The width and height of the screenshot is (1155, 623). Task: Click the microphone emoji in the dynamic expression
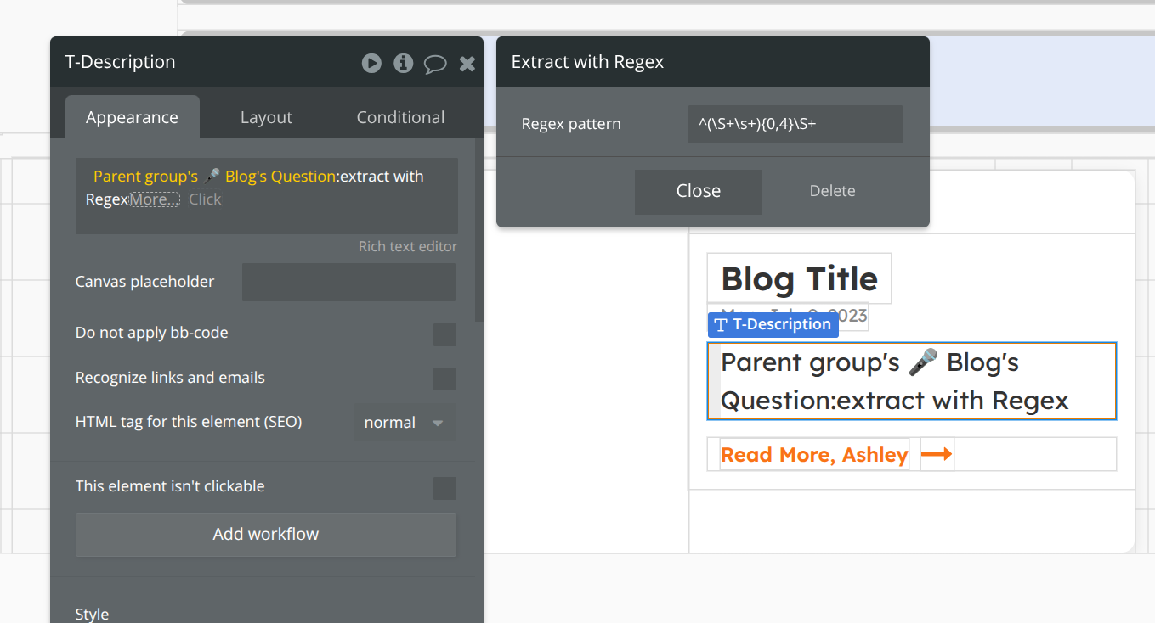pos(212,177)
